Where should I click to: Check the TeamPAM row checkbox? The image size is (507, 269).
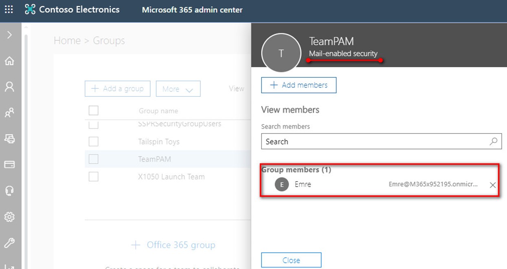click(x=93, y=159)
